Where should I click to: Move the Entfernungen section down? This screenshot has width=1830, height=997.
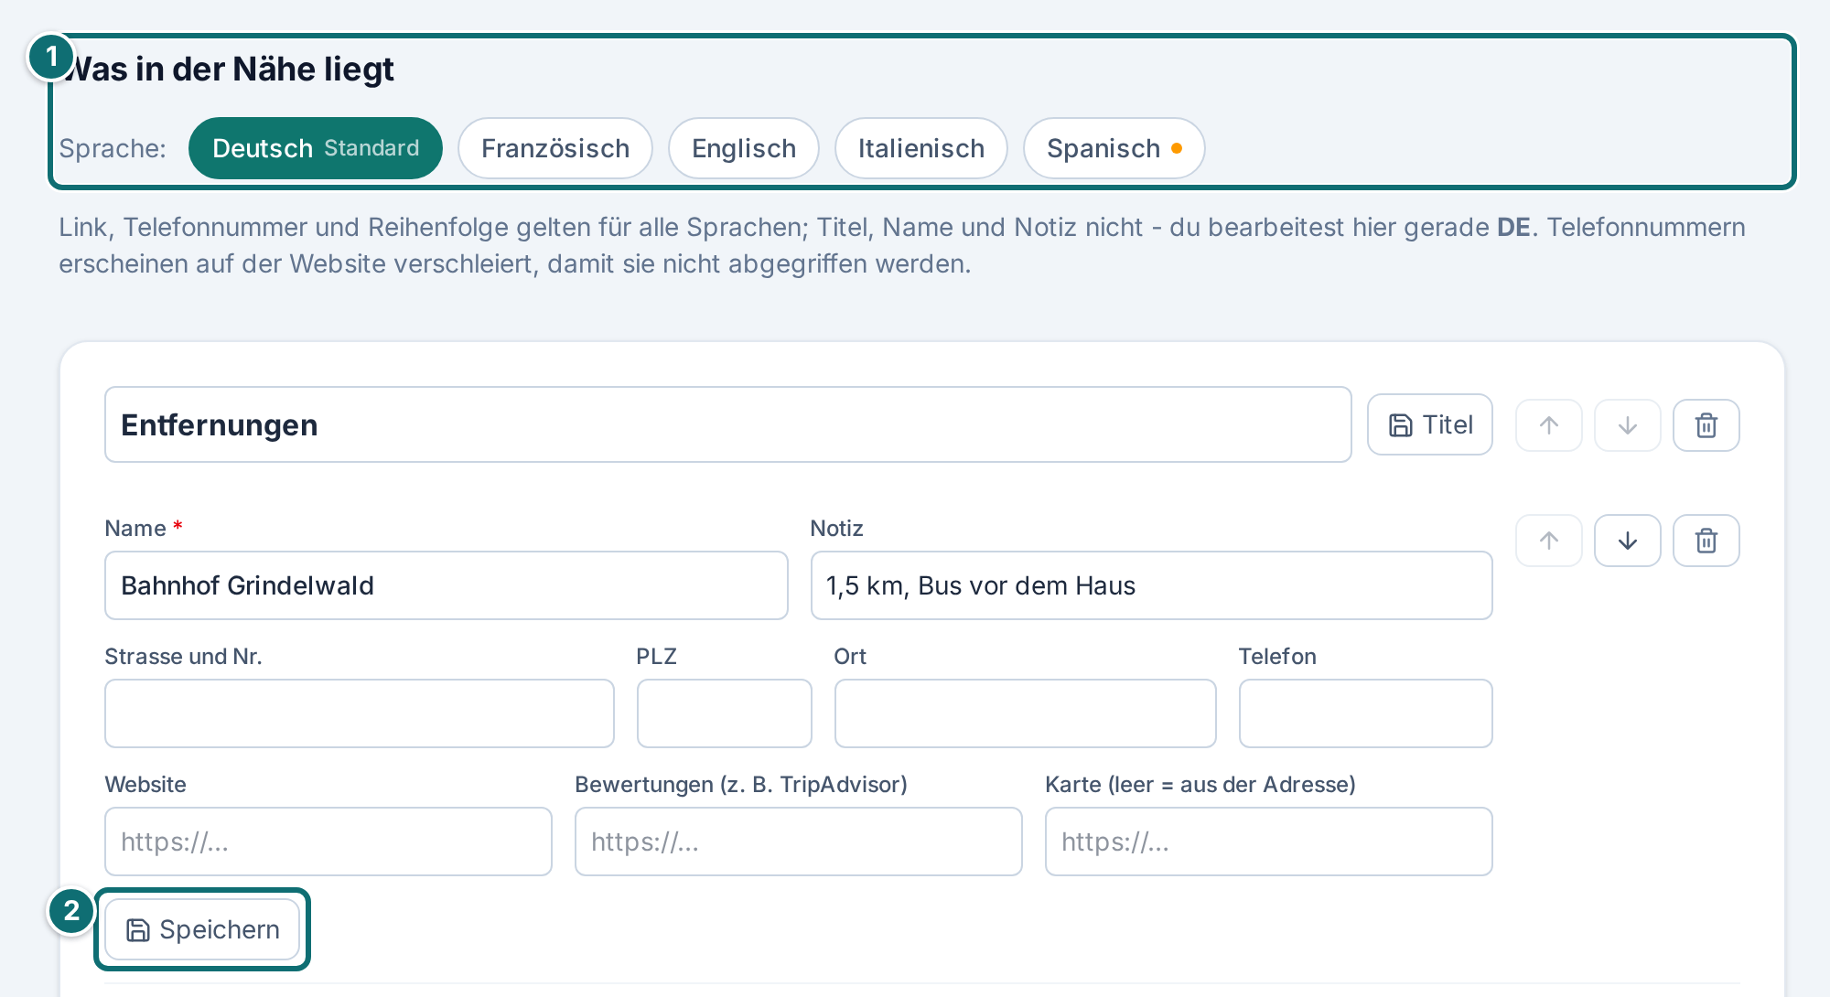tap(1627, 425)
